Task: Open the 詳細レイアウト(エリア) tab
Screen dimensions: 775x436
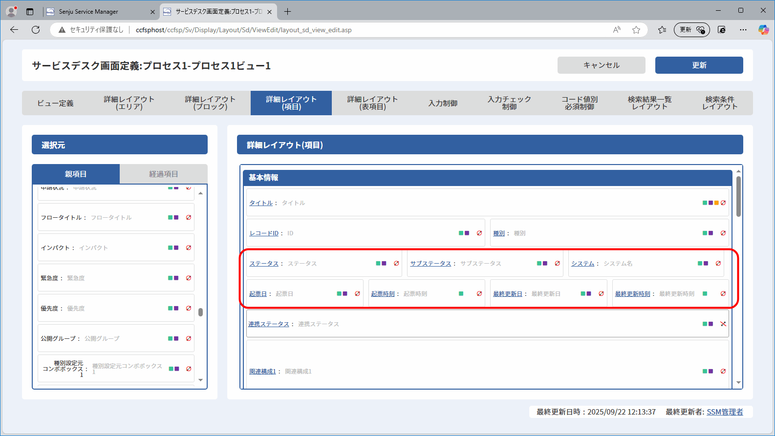Action: point(129,103)
